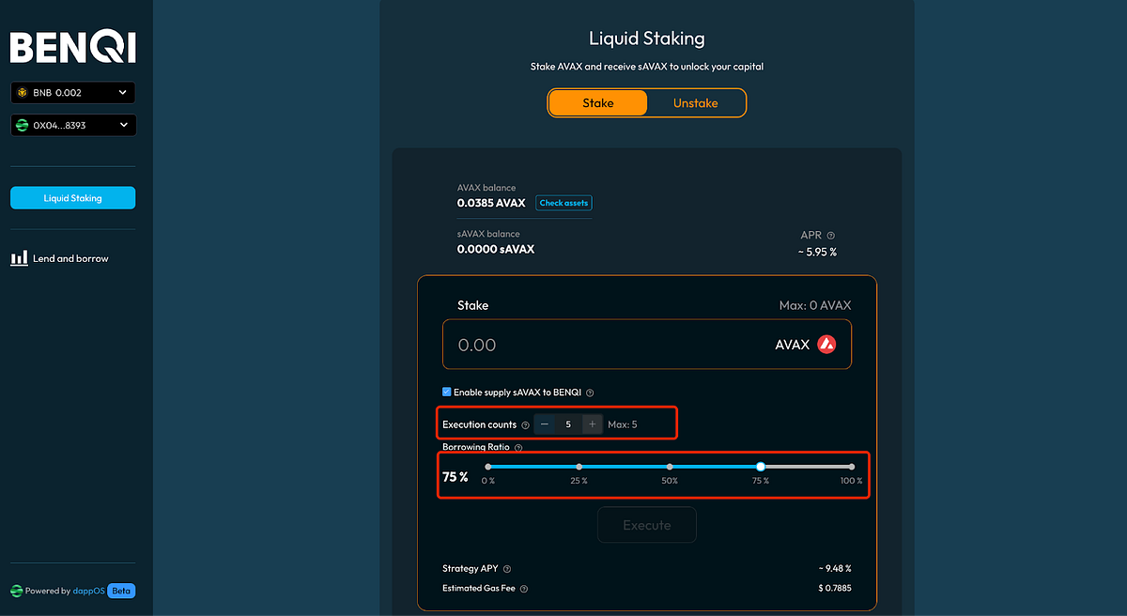The width and height of the screenshot is (1127, 616).
Task: Select the Stake tab
Action: pyautogui.click(x=598, y=102)
